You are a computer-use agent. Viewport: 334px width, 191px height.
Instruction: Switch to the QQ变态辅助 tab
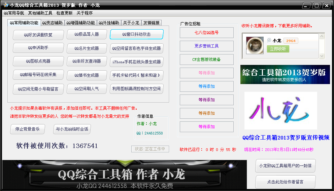52,23
